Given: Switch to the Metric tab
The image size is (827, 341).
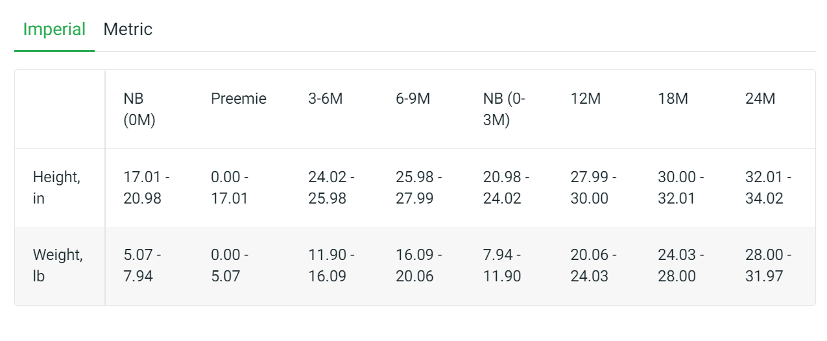Looking at the screenshot, I should 128,30.
